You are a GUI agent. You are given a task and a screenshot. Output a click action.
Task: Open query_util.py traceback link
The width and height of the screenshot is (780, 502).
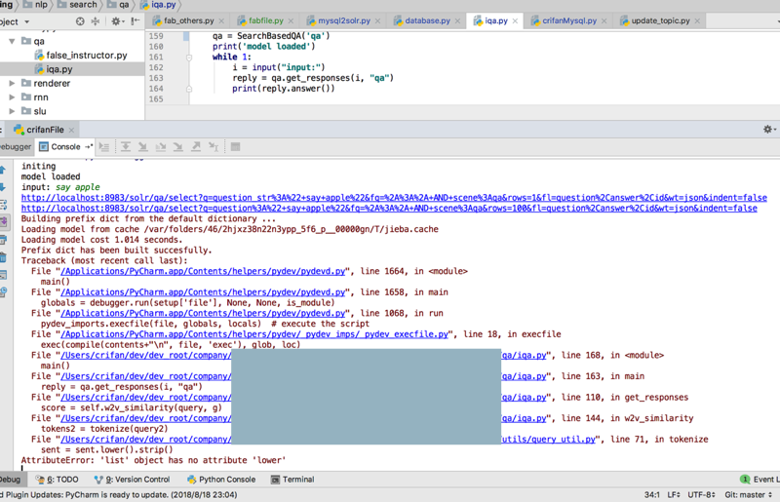(548, 440)
